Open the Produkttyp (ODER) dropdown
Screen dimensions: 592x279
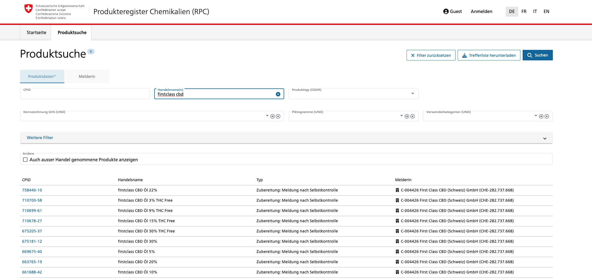point(412,94)
